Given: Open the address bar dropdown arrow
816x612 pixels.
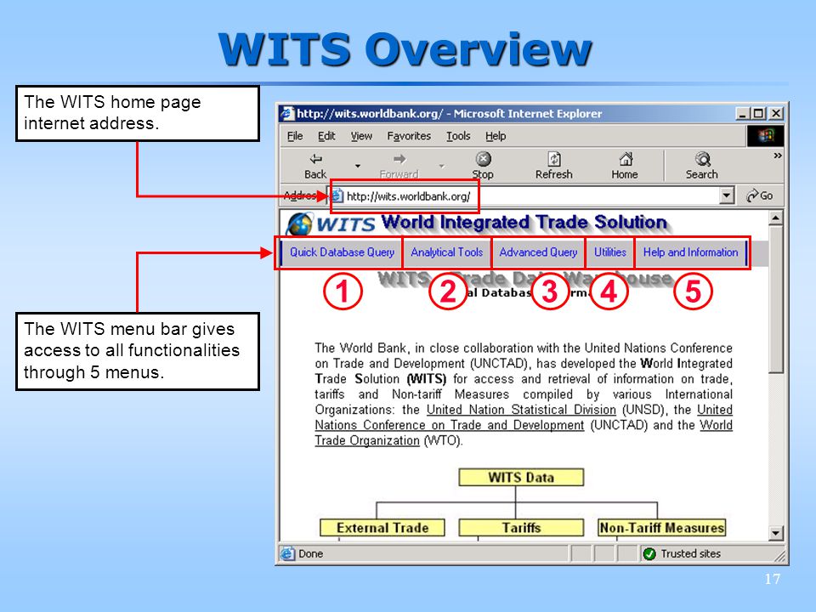Looking at the screenshot, I should [x=727, y=195].
